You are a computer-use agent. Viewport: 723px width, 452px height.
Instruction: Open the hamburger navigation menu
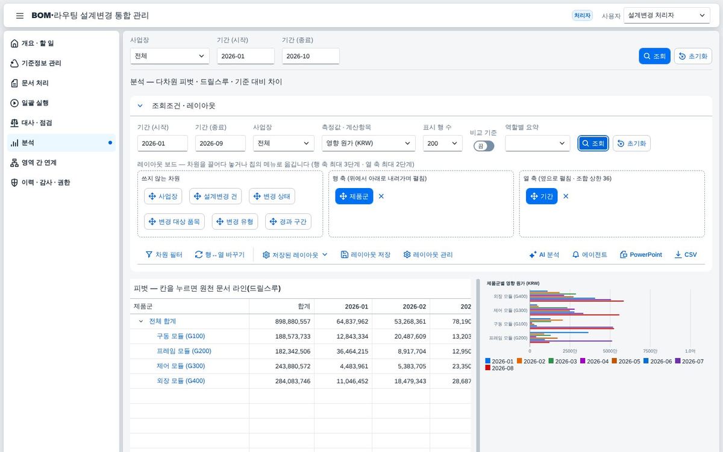tap(20, 16)
